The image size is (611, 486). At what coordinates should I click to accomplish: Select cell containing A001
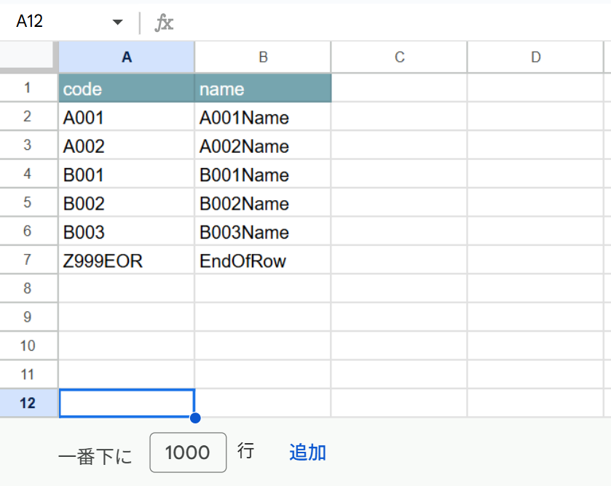tap(127, 117)
